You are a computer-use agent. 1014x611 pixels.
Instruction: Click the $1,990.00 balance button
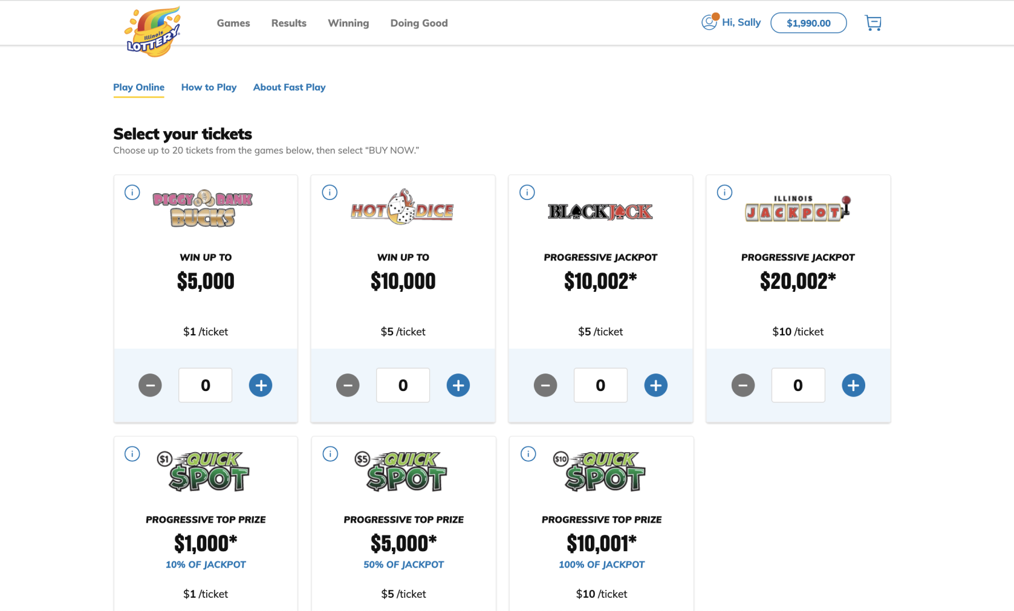[808, 23]
